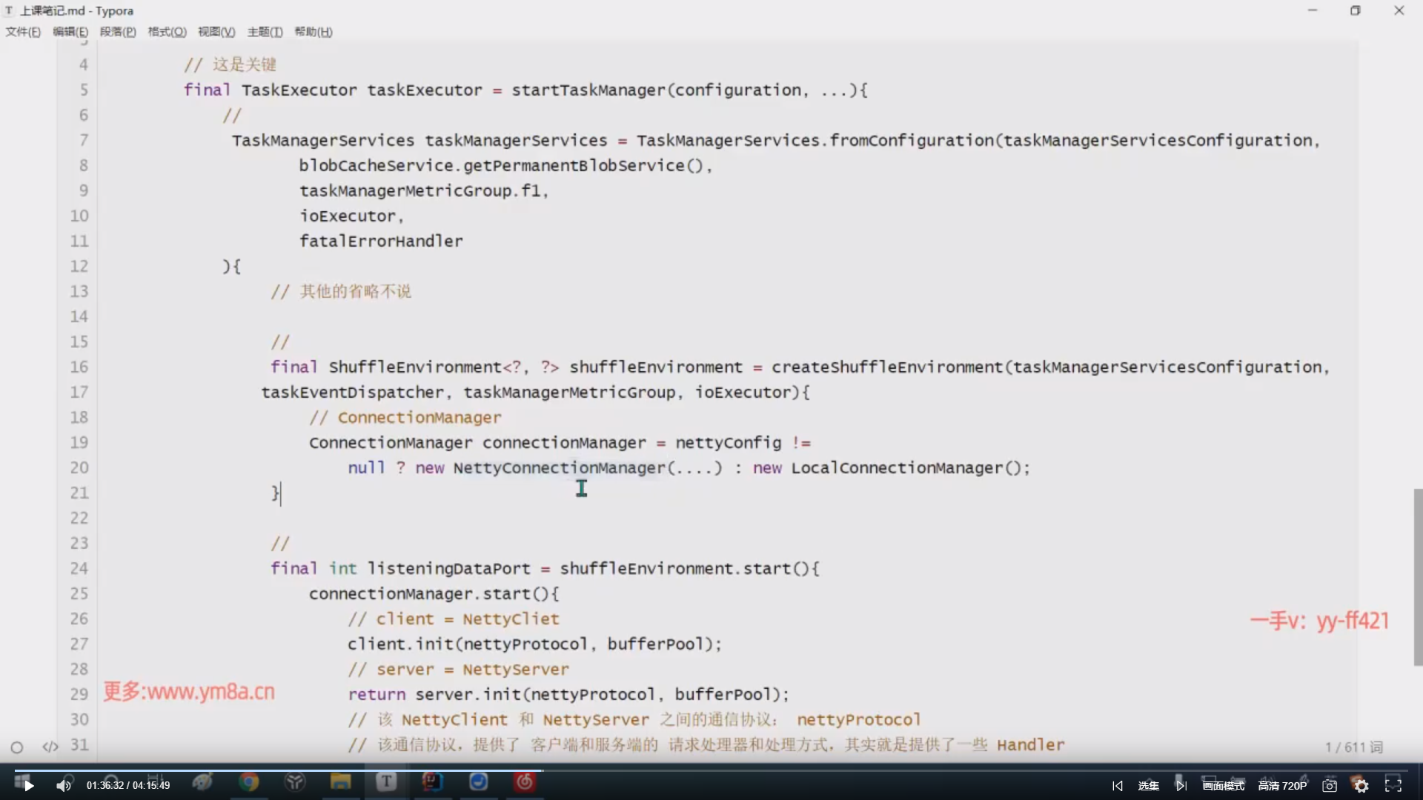Image resolution: width=1423 pixels, height=800 pixels.
Task: Skip to next episode
Action: (1181, 786)
